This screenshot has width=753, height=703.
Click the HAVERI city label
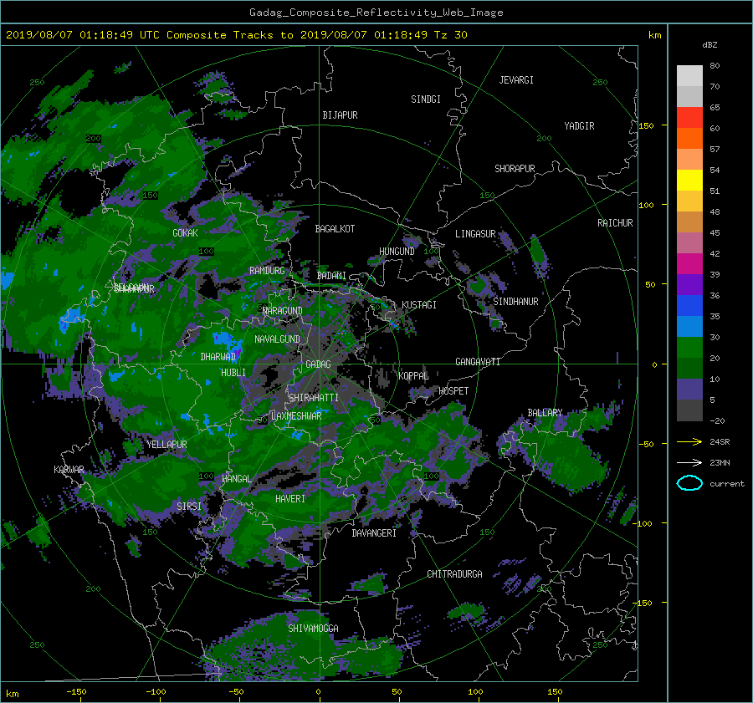290,499
